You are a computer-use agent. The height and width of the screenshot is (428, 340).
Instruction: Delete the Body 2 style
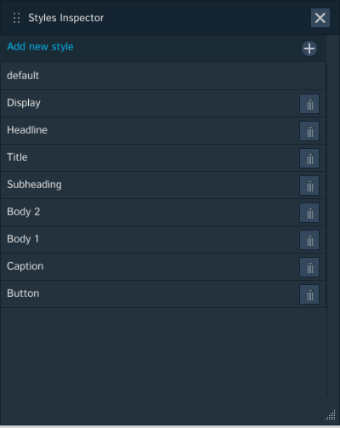pyautogui.click(x=309, y=213)
